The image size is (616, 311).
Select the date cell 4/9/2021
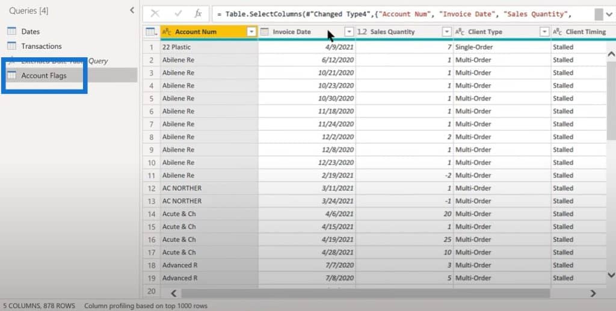click(307, 47)
